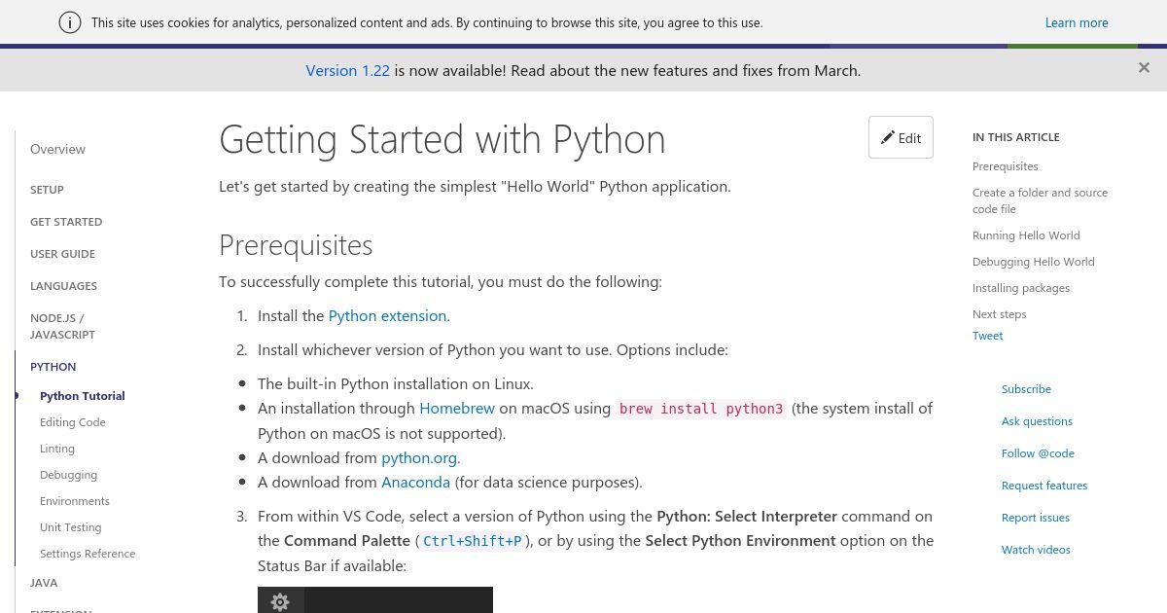Jump to Running Hello World section
The width and height of the screenshot is (1167, 613).
[1026, 235]
